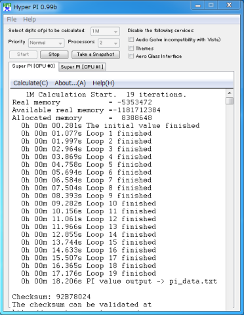Click the scrollbar up arrow in output pane
Screen dimensions: 244x315
[x=230, y=93]
